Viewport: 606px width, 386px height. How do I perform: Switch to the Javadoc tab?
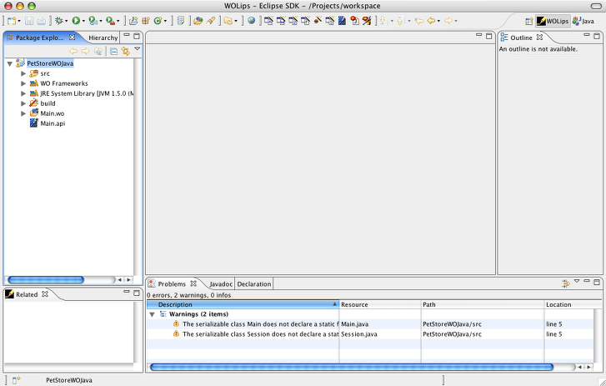[x=221, y=284]
